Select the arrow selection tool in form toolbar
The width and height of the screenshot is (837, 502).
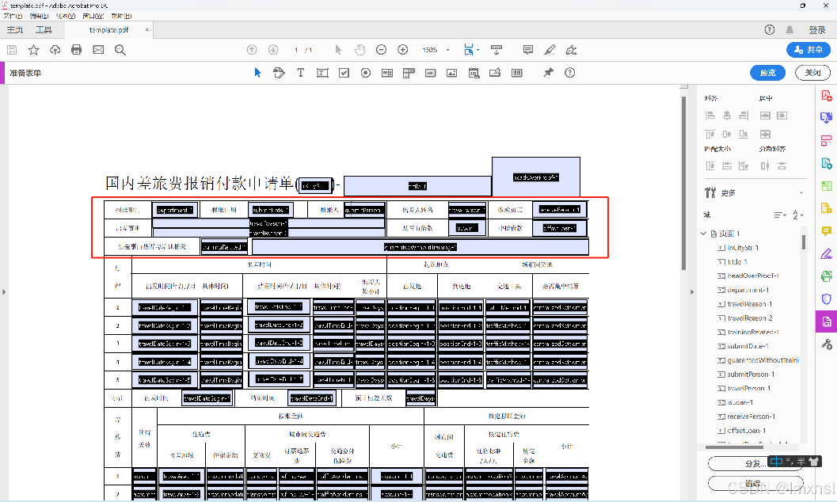click(x=258, y=73)
